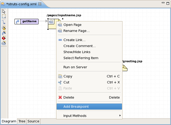Select the getName action node label
The height and width of the screenshot is (125, 171).
(x=29, y=21)
